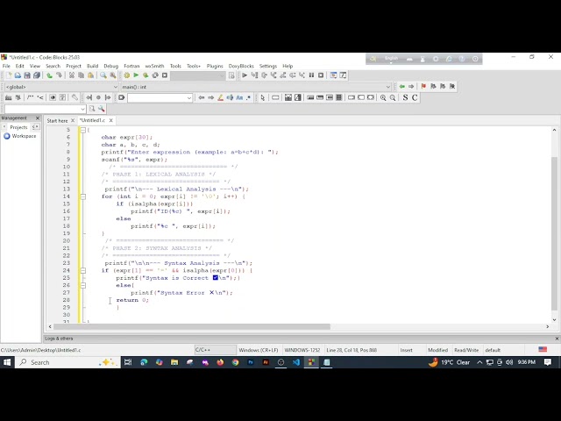Copy the selection using the toolbar icon
561x421 pixels.
click(82, 75)
